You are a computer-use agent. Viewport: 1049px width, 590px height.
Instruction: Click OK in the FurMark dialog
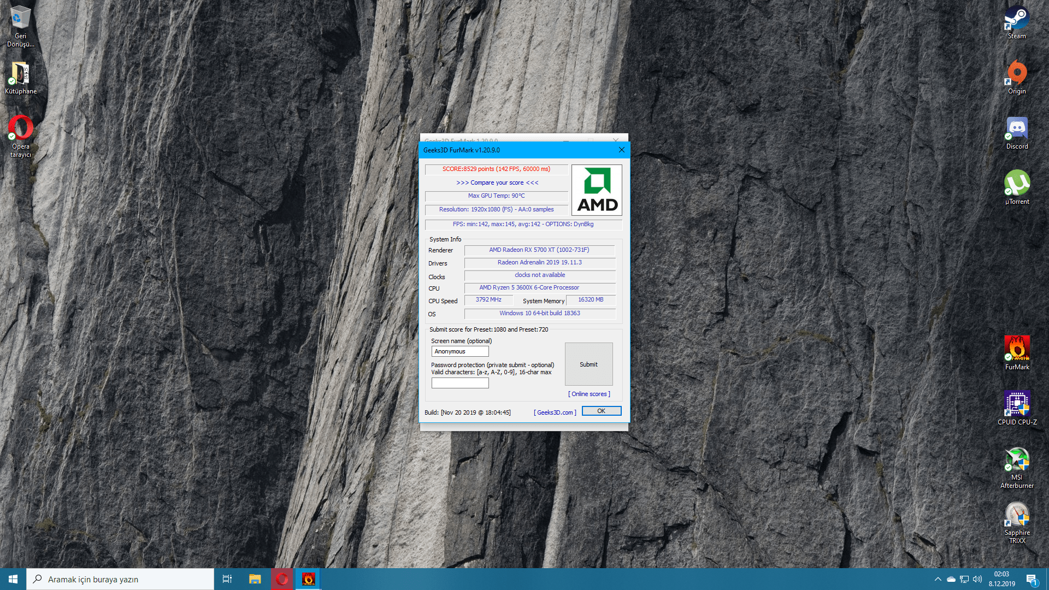point(601,411)
